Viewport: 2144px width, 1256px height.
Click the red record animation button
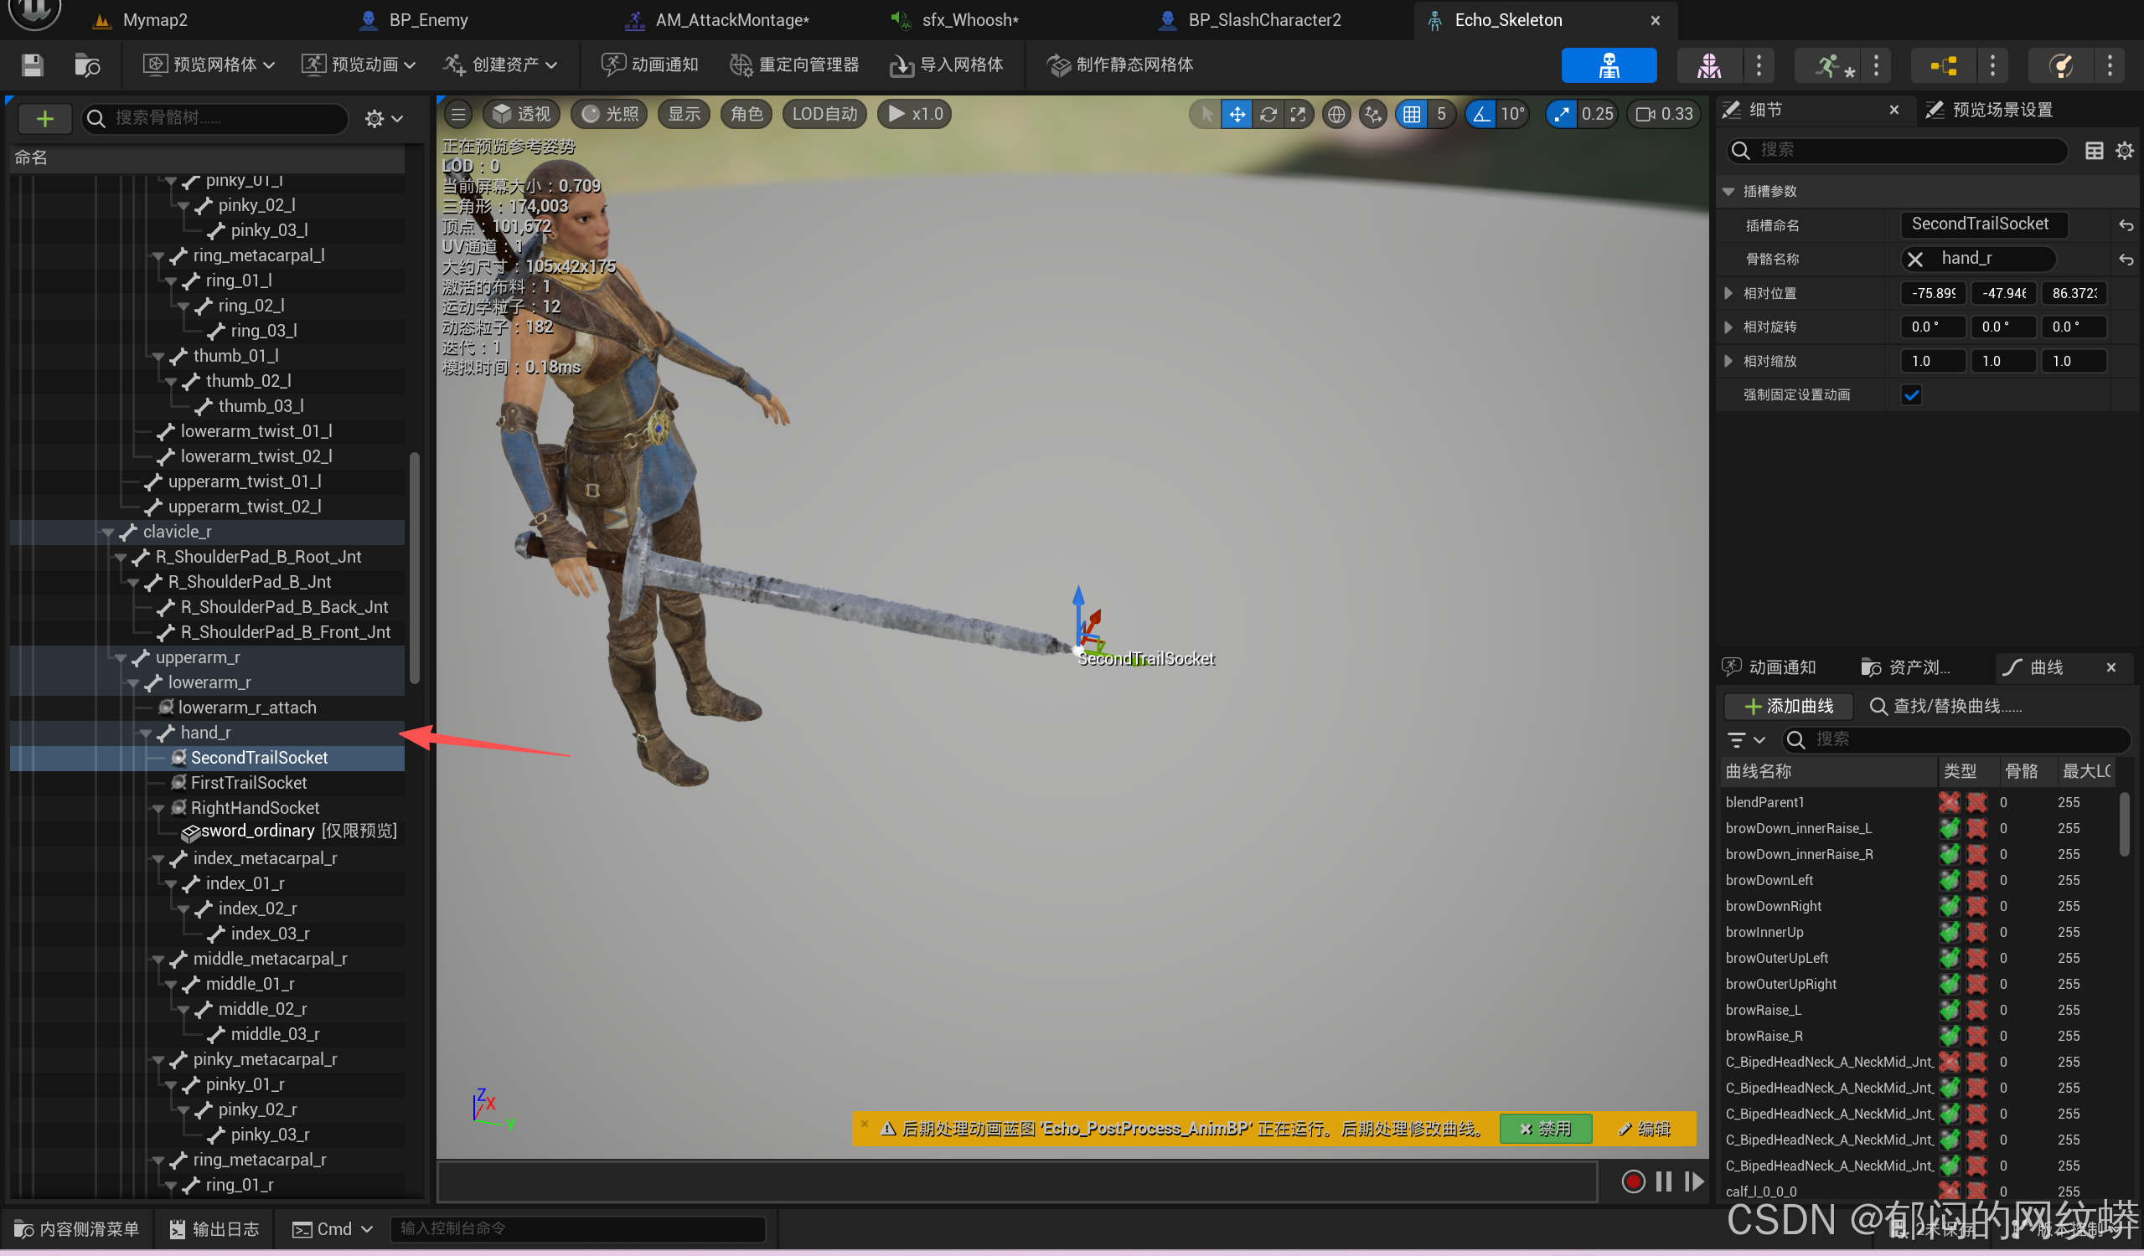tap(1633, 1182)
